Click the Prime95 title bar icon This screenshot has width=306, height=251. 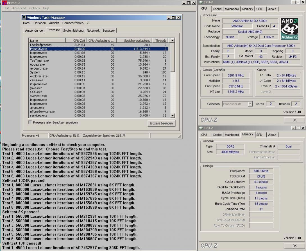4,3
